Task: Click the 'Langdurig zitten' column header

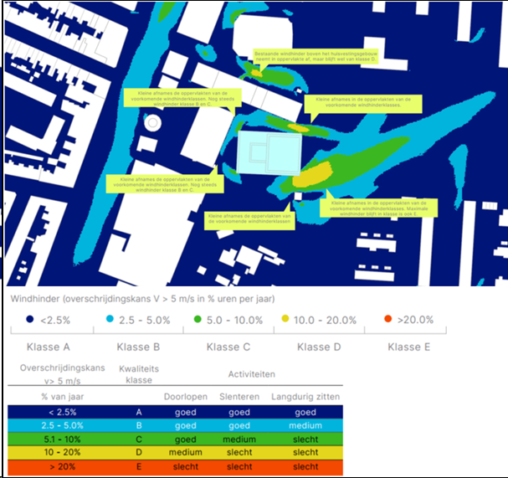Action: (x=305, y=397)
